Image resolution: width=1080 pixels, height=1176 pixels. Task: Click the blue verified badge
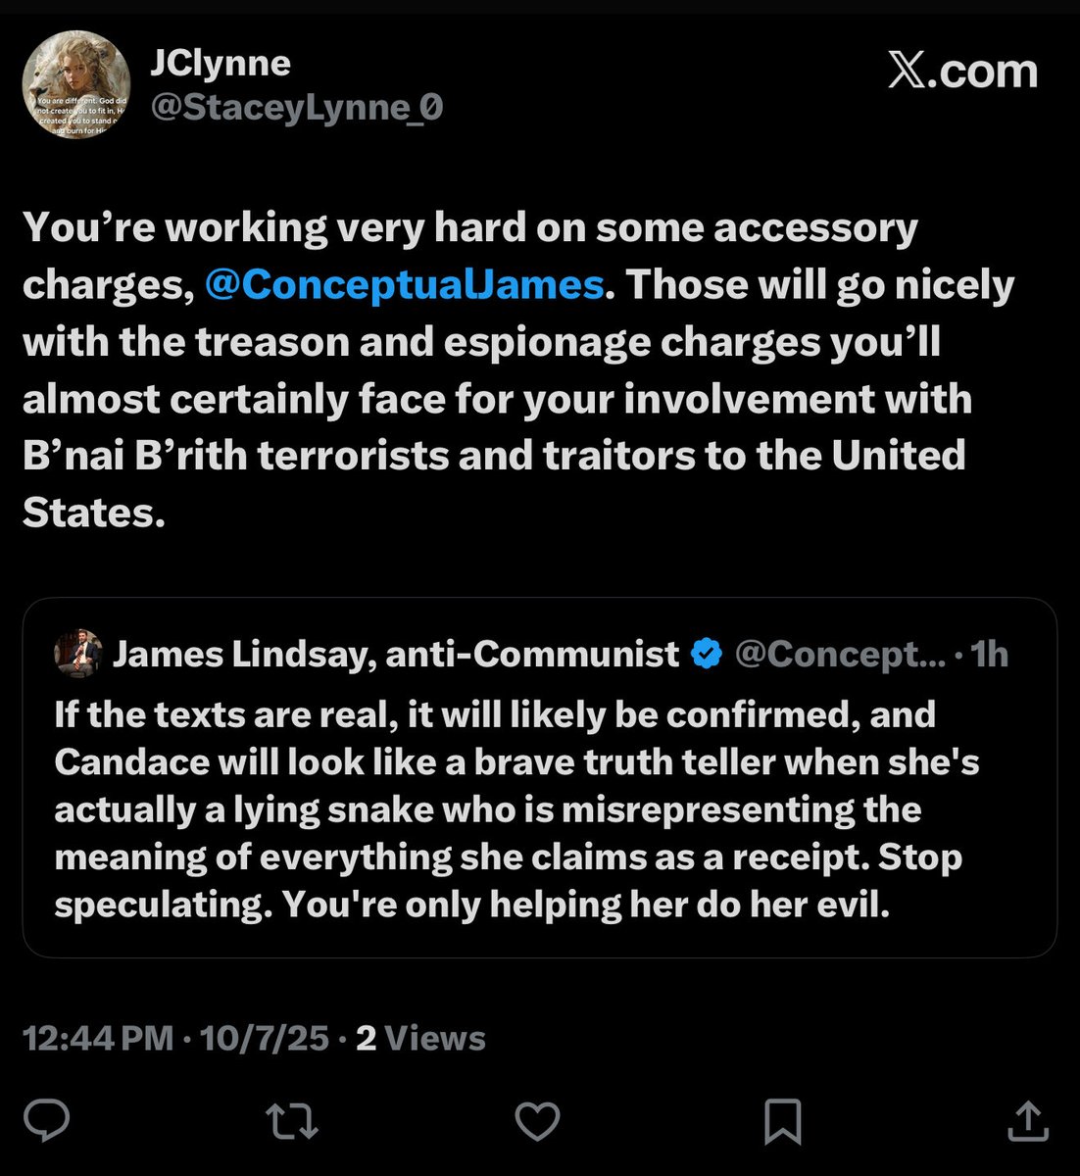[x=707, y=654]
